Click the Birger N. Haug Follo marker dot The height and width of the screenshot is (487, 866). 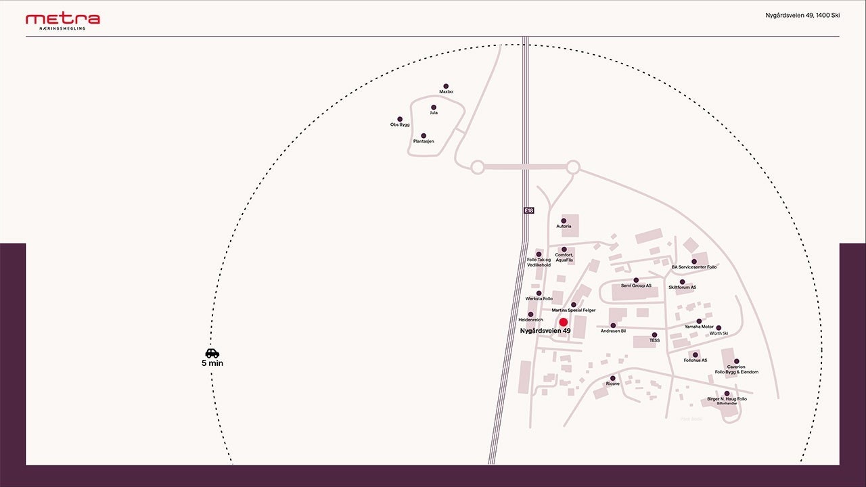click(x=727, y=393)
